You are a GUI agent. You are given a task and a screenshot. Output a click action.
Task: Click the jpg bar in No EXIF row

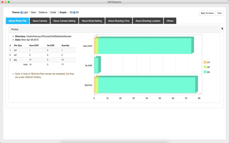click(x=96, y=65)
